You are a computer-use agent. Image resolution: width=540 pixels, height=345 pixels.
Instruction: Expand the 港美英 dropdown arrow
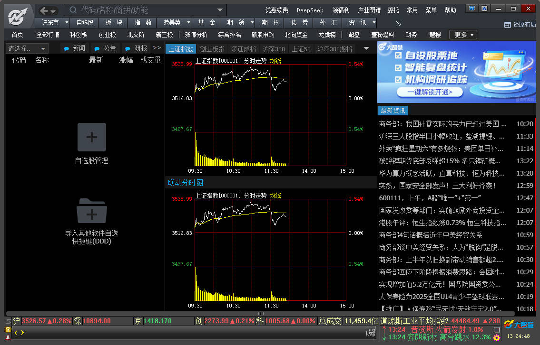(188, 23)
